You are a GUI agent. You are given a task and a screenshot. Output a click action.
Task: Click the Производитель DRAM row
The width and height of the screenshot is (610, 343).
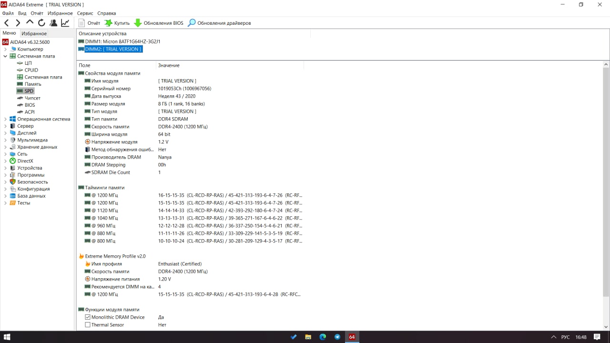191,157
